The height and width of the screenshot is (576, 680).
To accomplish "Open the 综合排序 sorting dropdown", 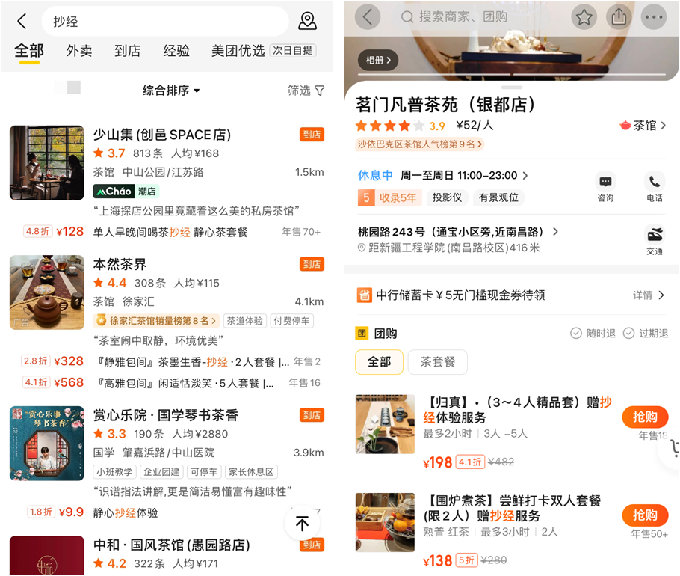I will (x=171, y=91).
